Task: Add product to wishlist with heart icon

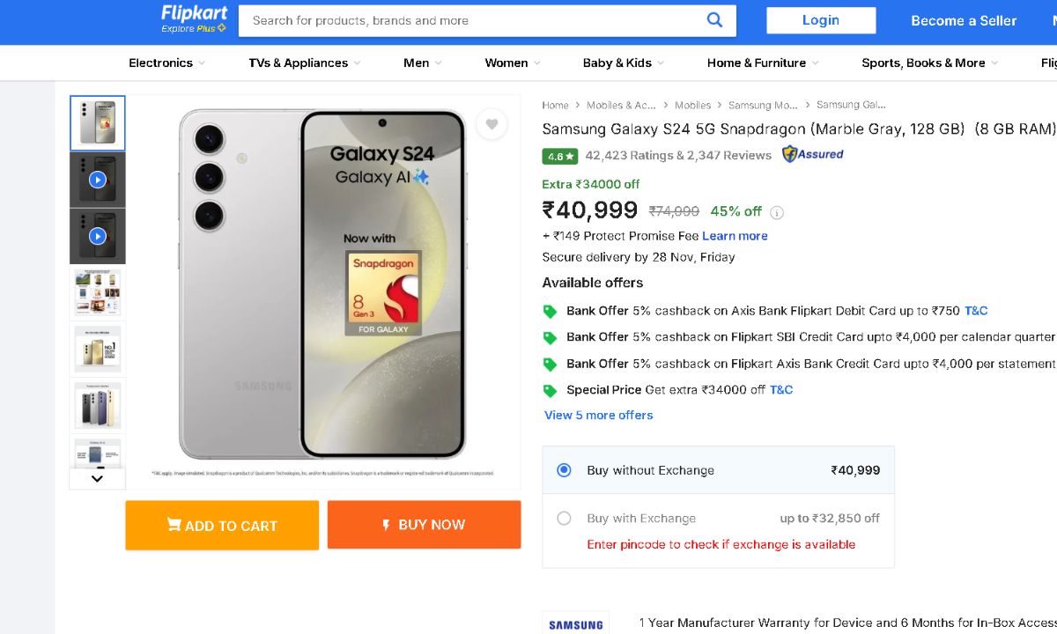Action: [x=492, y=124]
